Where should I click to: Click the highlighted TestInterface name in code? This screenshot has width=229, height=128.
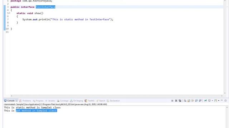tap(45, 7)
